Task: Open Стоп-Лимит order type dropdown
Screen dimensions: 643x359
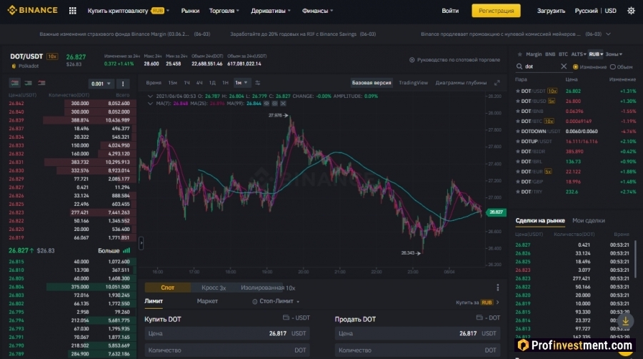Action: click(276, 301)
